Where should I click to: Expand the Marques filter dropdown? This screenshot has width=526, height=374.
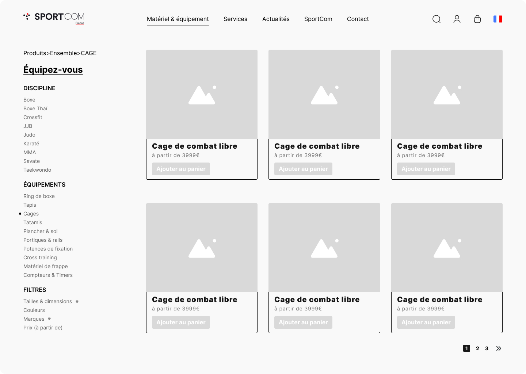(49, 319)
